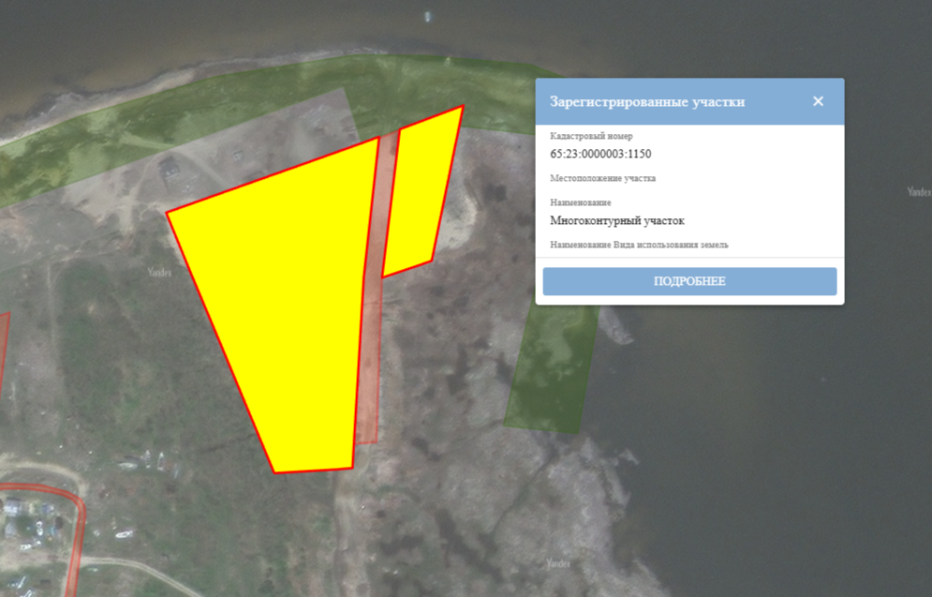
Task: Click the dark building on the gray parcel
Action: [170, 170]
